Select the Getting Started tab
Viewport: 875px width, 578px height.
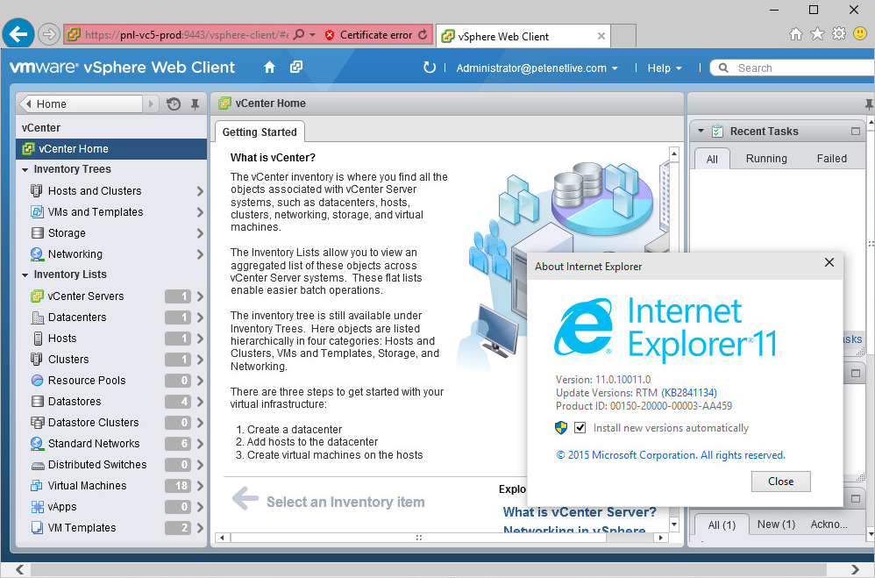(260, 132)
